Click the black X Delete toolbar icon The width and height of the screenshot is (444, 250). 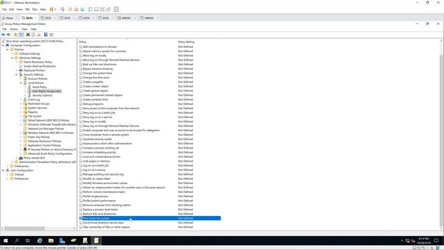point(28,35)
